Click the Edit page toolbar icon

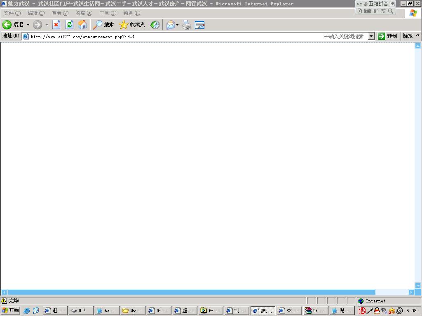coord(200,25)
